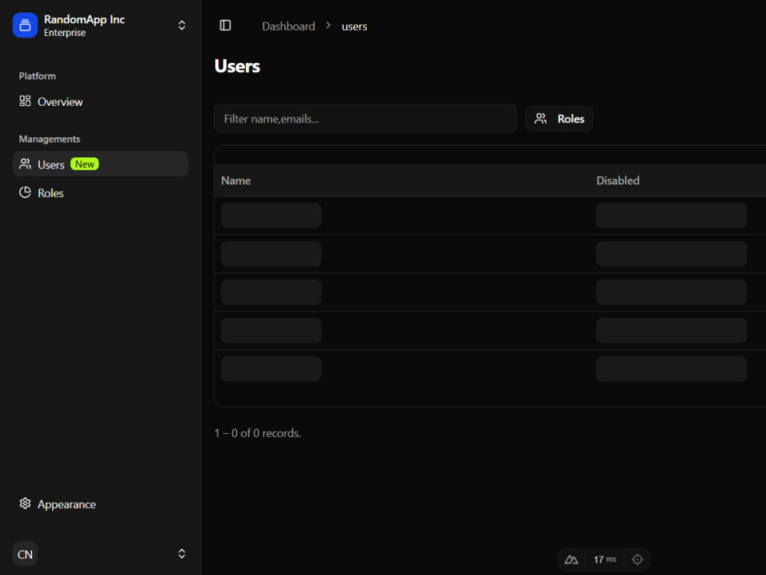Expand the CN user menu chevrons
The height and width of the screenshot is (575, 766).
pyautogui.click(x=182, y=554)
